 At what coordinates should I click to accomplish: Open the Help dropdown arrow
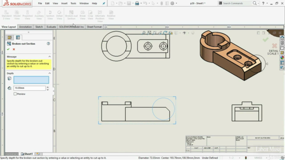coord(267,3)
